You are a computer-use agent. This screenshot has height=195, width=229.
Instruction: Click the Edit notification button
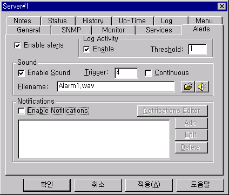[x=191, y=135]
